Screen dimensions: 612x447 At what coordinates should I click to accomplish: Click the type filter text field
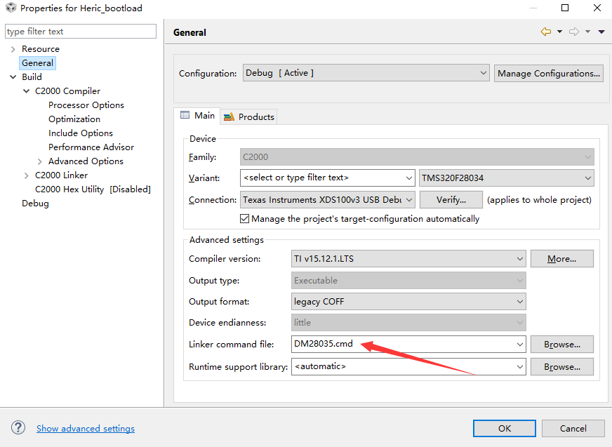81,32
